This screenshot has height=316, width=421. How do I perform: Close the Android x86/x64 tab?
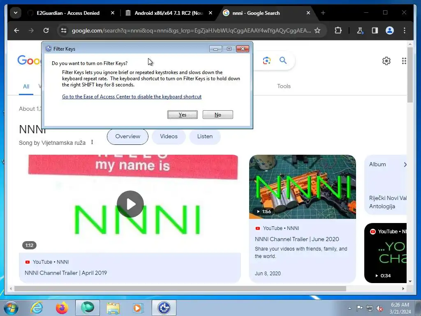[210, 13]
